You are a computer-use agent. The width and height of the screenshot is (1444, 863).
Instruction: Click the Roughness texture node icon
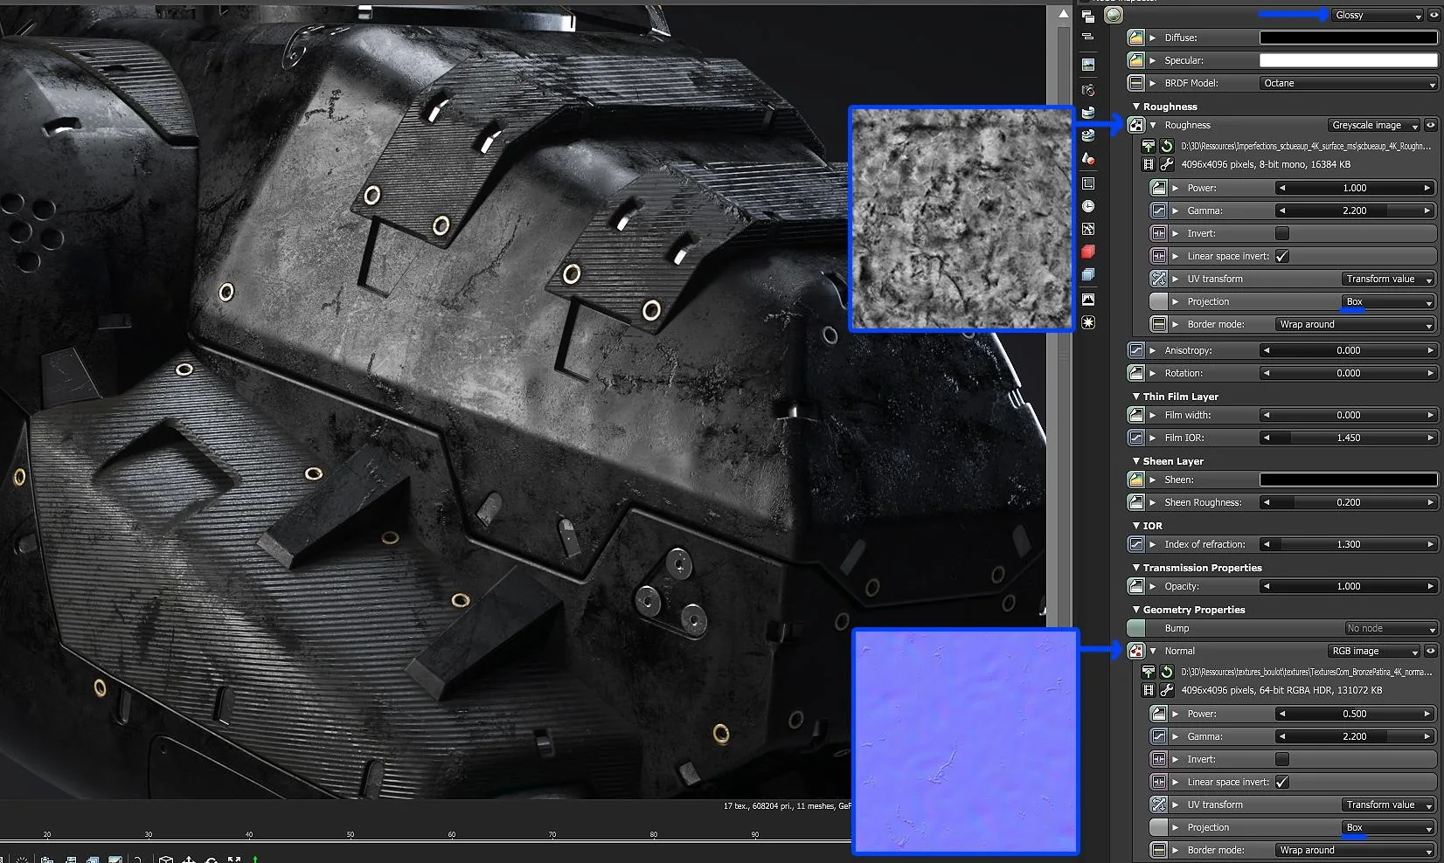coord(1135,125)
